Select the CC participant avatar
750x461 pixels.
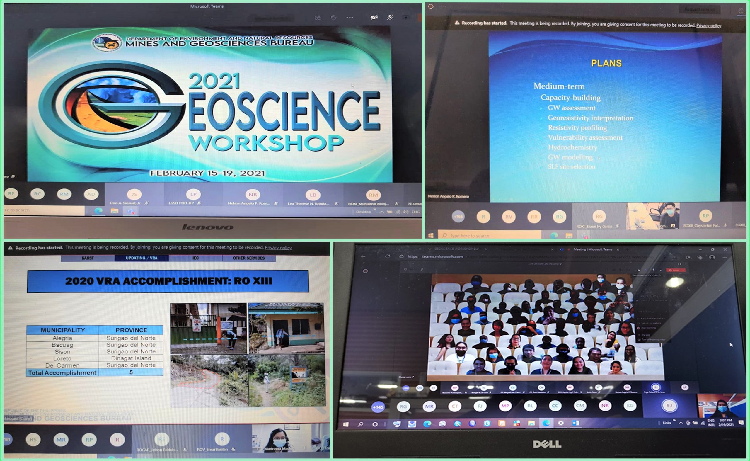555,406
